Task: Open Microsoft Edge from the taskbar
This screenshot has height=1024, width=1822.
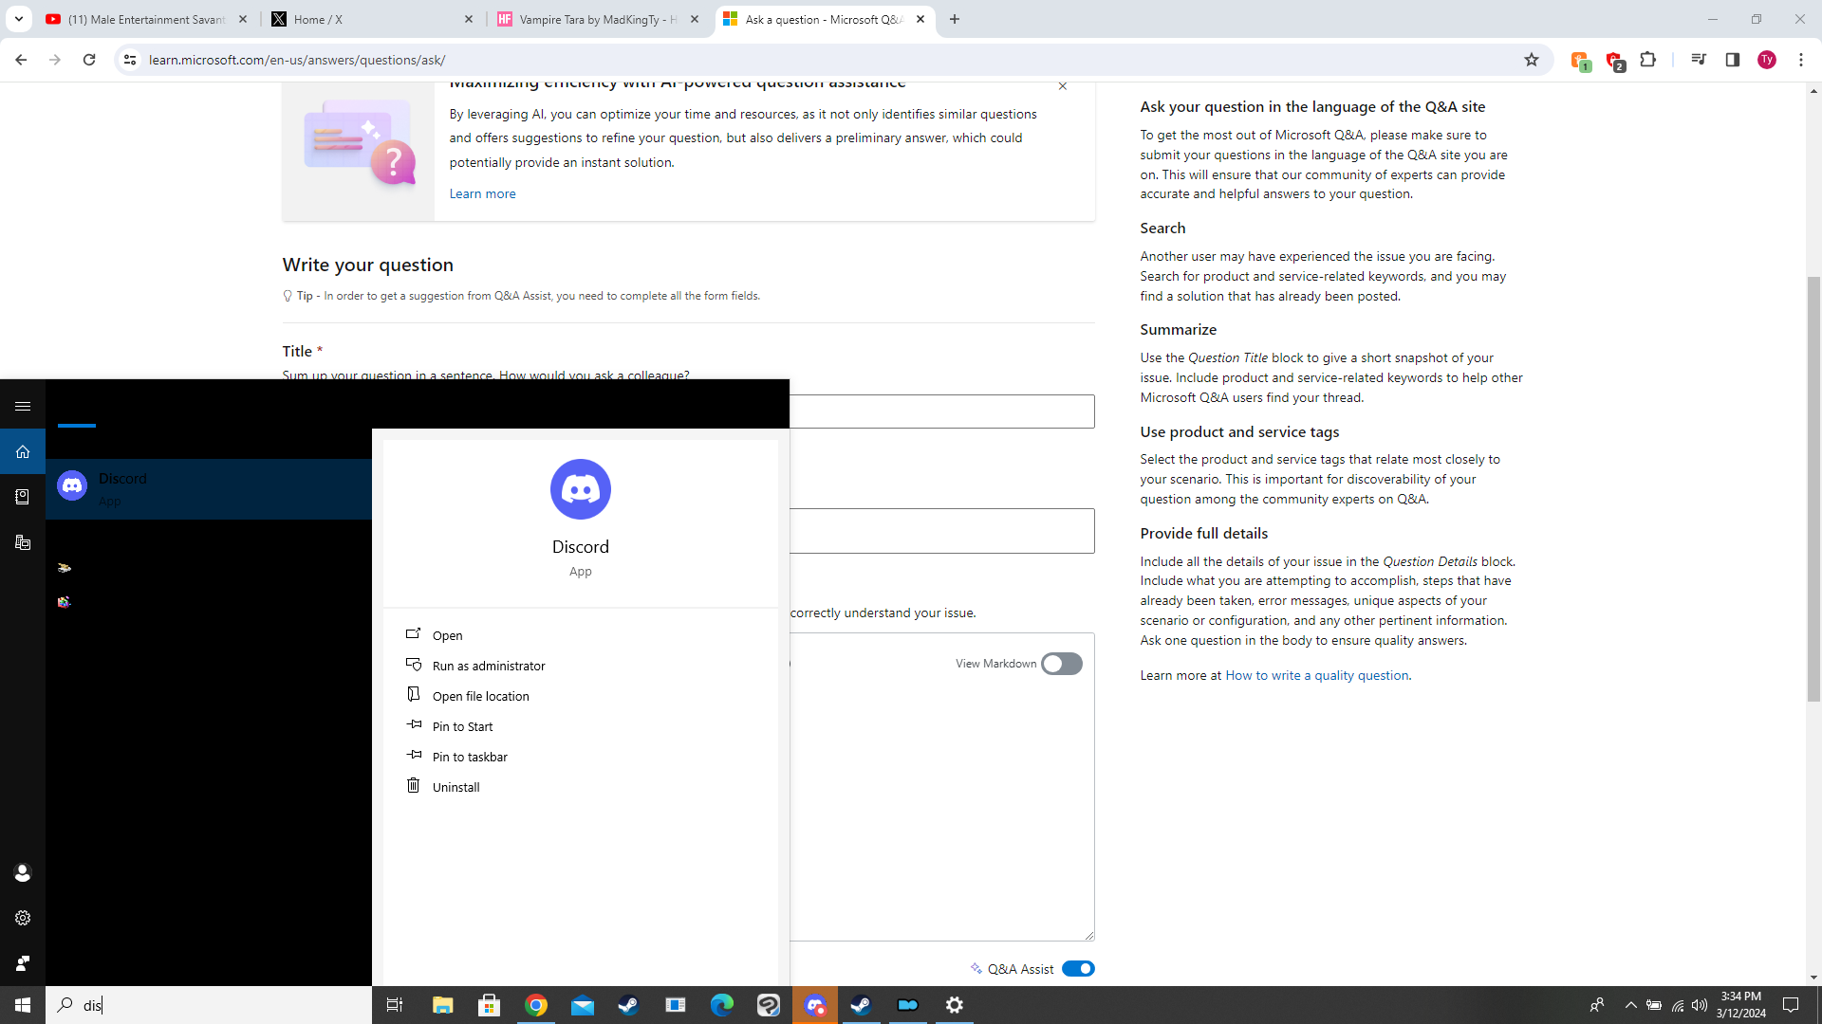Action: pyautogui.click(x=722, y=1005)
